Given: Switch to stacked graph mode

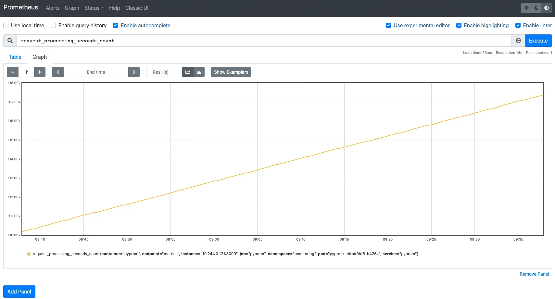Looking at the screenshot, I should point(199,72).
